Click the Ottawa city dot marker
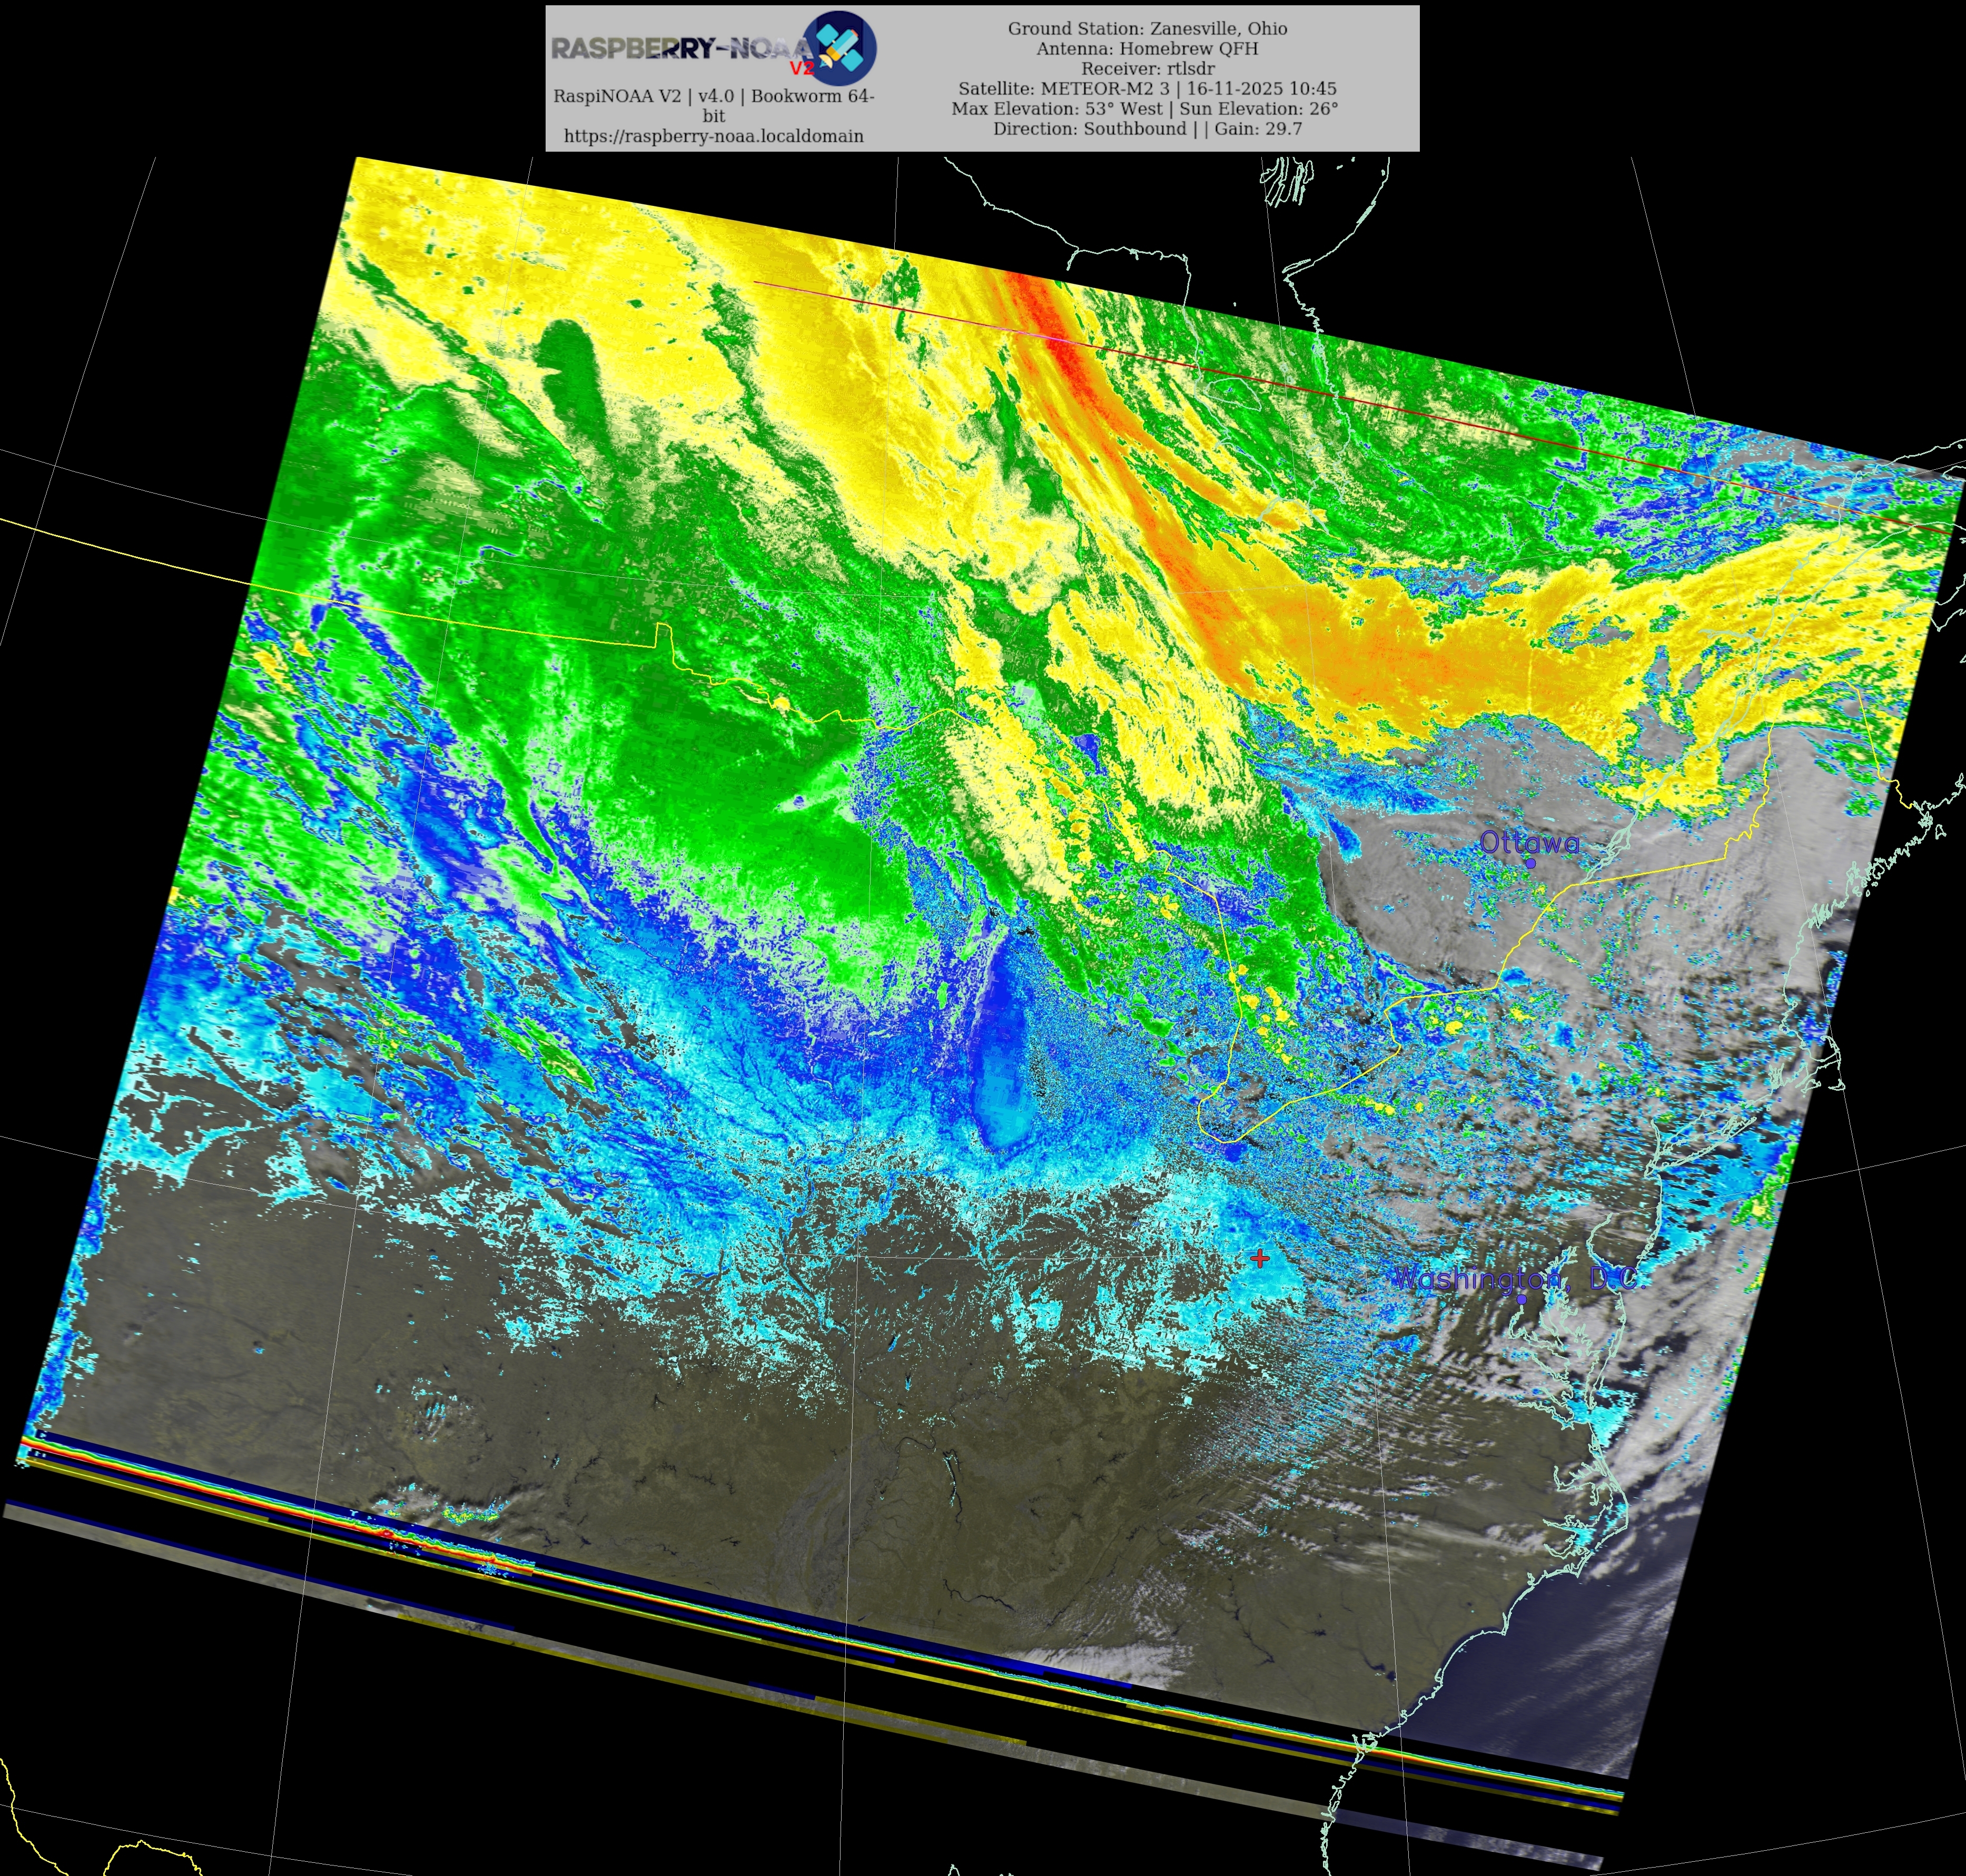Viewport: 1966px width, 1876px height. [1530, 863]
